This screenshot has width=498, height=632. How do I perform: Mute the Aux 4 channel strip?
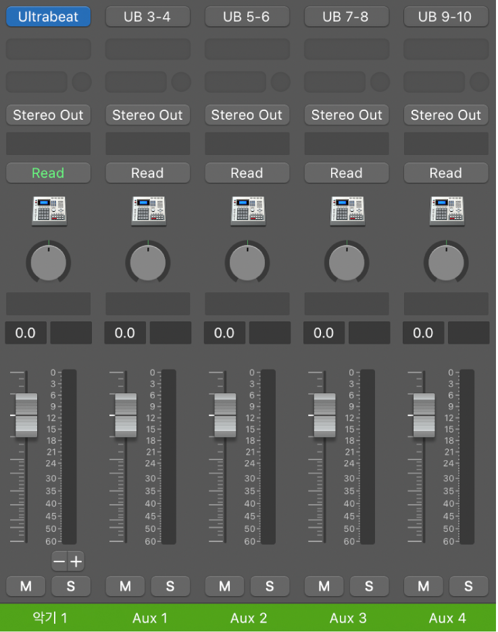(424, 585)
